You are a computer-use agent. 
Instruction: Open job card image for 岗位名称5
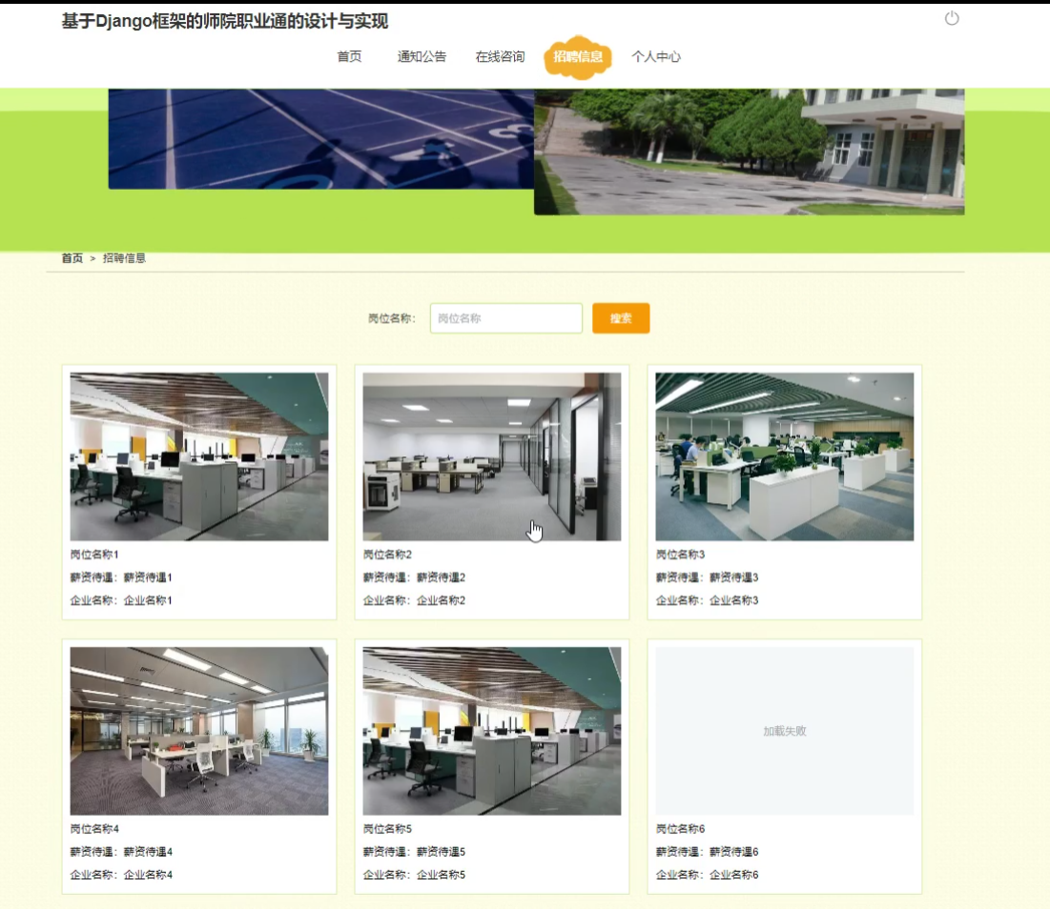click(492, 731)
